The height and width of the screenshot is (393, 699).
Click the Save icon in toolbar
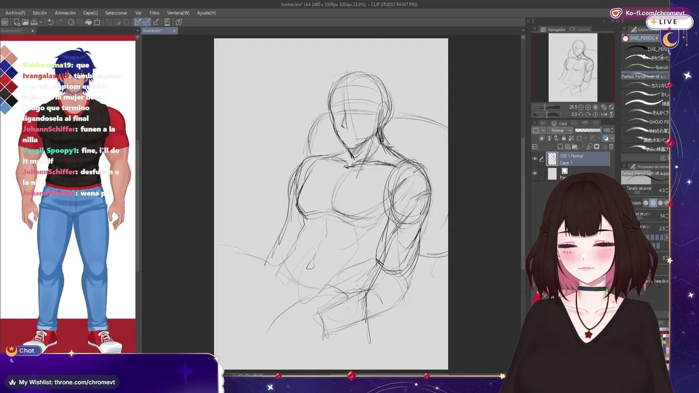click(34, 22)
